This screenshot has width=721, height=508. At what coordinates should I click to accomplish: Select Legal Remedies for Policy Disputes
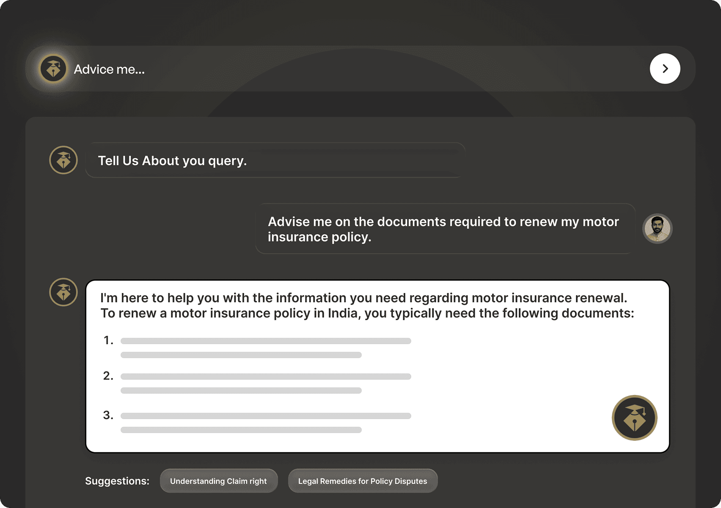(363, 481)
